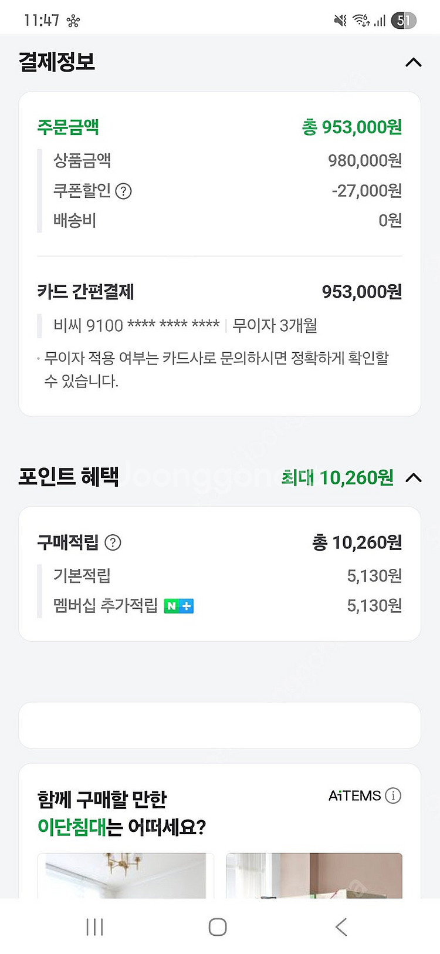Viewport: 440px width, 954px height.
Task: Open the recent apps navigation button
Action: tap(94, 927)
